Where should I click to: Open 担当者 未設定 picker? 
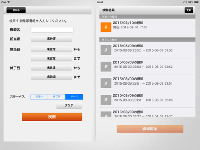51,39
